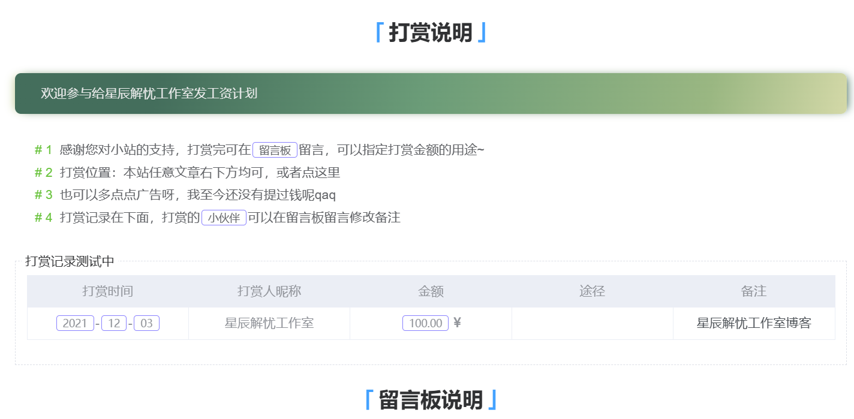Open the 小伙伴 link in item #4

click(224, 218)
